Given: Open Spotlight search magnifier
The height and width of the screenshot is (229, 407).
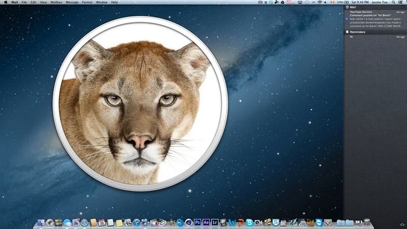Looking at the screenshot, I should (x=394, y=2).
